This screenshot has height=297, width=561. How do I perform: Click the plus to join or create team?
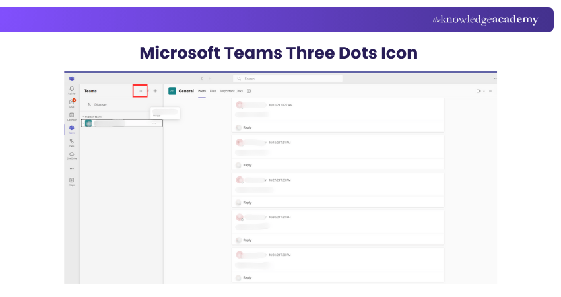tap(155, 91)
